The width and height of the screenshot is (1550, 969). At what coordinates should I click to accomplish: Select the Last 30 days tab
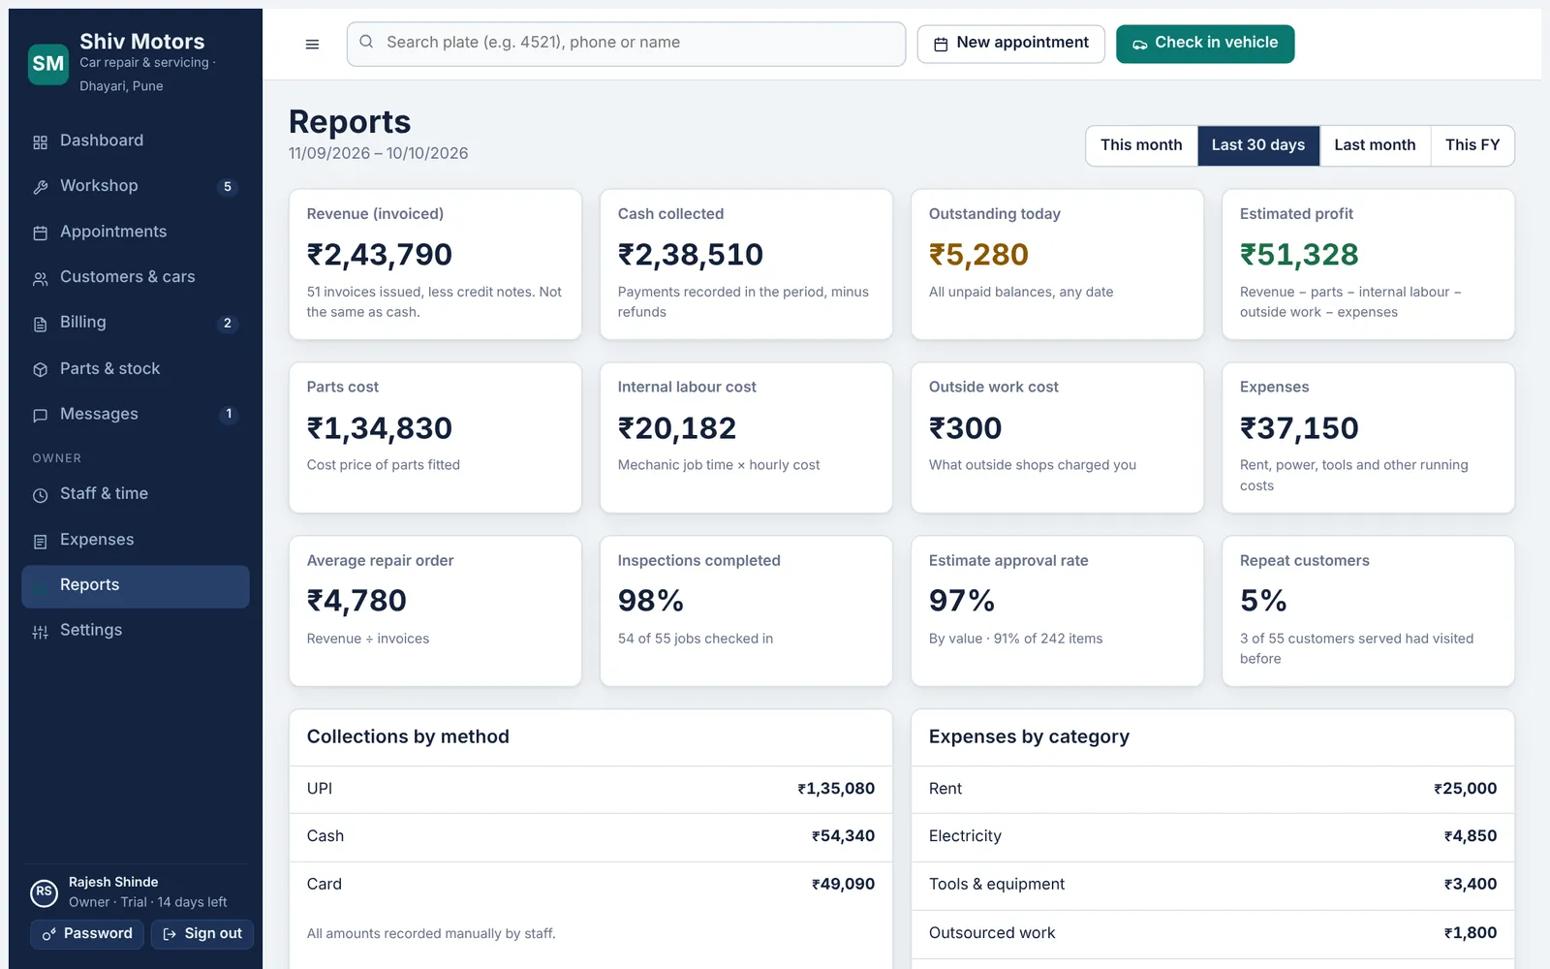coord(1257,145)
